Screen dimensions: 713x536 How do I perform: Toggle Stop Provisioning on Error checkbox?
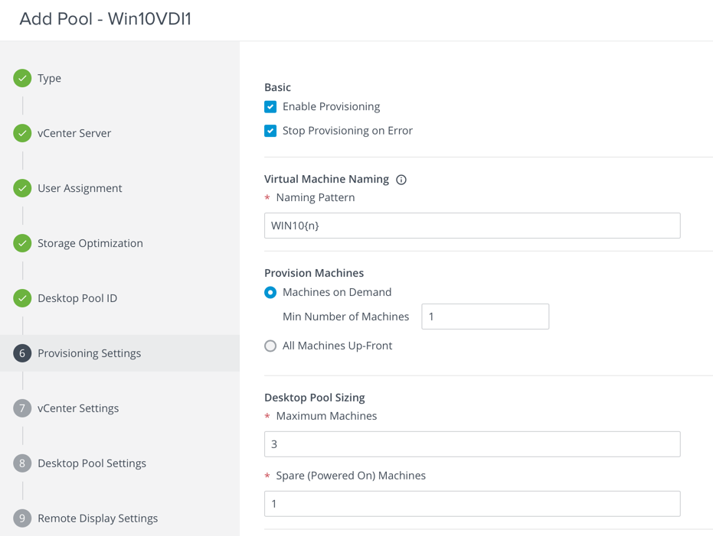tap(270, 131)
